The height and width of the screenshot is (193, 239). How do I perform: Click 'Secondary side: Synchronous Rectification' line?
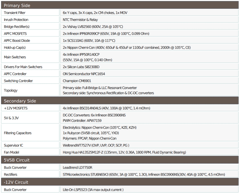[x=108, y=93]
